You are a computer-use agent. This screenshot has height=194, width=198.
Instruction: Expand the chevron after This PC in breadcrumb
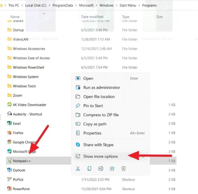22,5
